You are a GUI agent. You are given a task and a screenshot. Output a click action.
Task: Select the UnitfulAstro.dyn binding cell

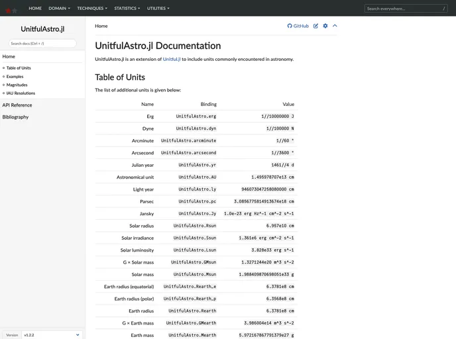click(196, 128)
